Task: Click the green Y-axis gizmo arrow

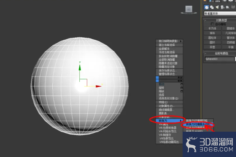Action: point(80,67)
